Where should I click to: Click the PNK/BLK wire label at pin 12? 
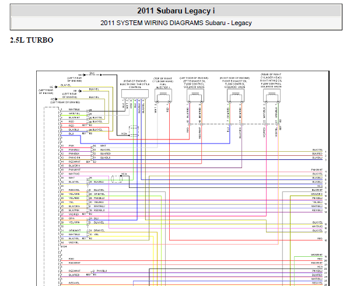[x=74, y=154]
